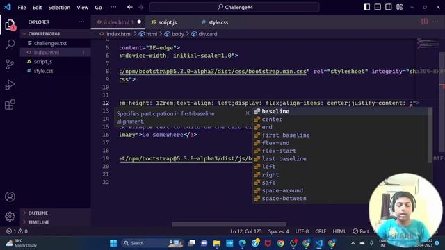Screen dimensions: 445x250
Task: Open script.js in the explorer
Action: pos(56,62)
